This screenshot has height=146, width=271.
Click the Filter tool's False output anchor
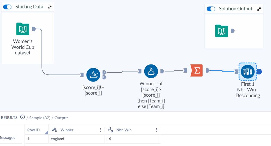[x=104, y=77]
